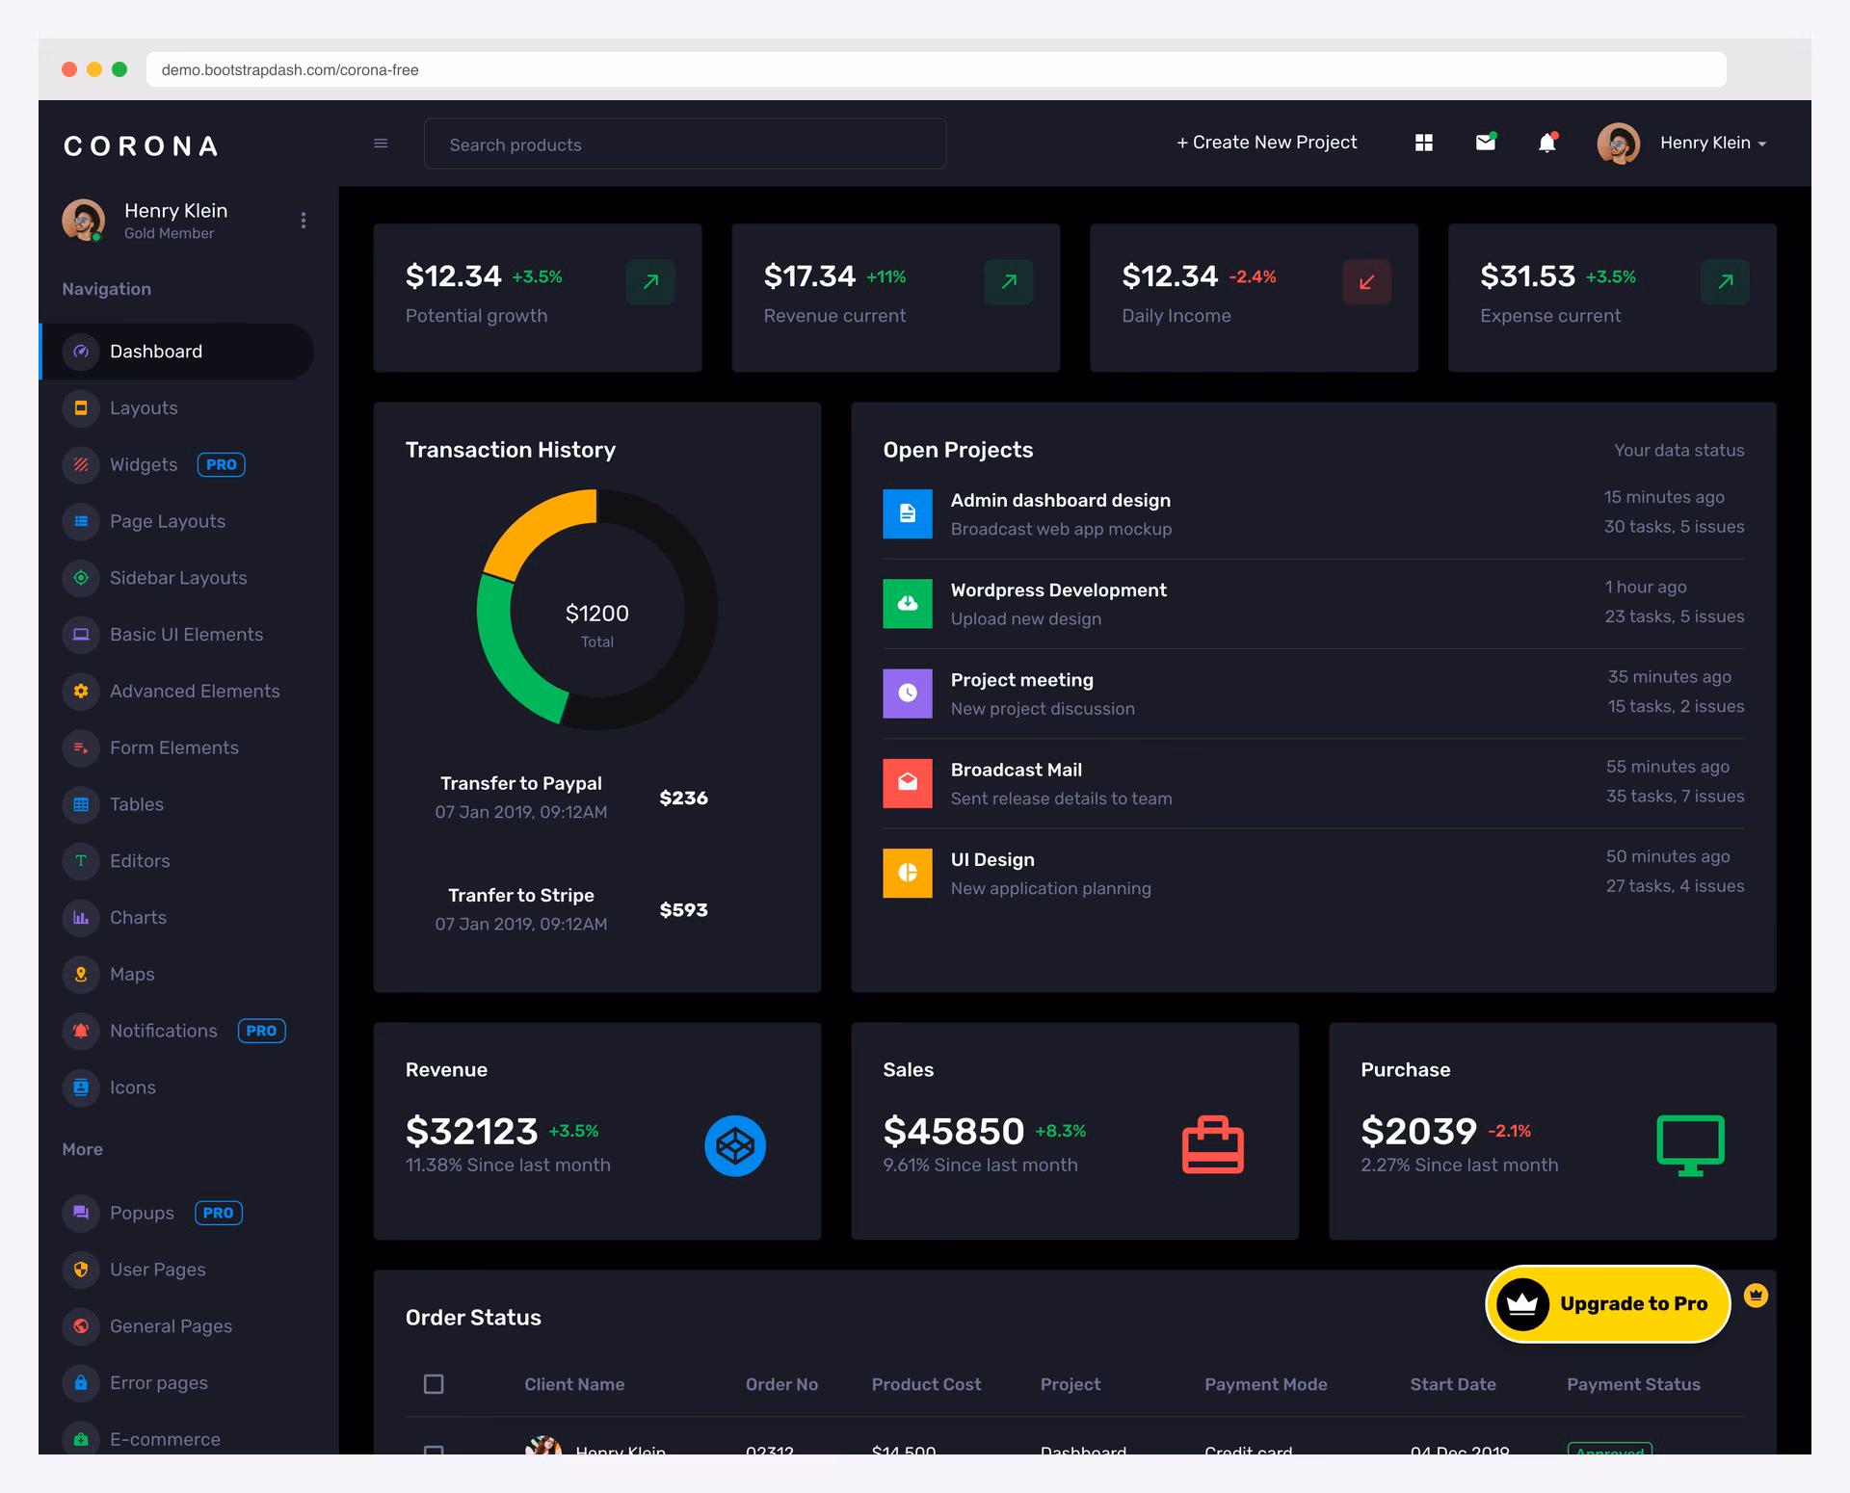This screenshot has width=1850, height=1493.
Task: Open three-dot menu beside sidebar profile
Action: 304,221
